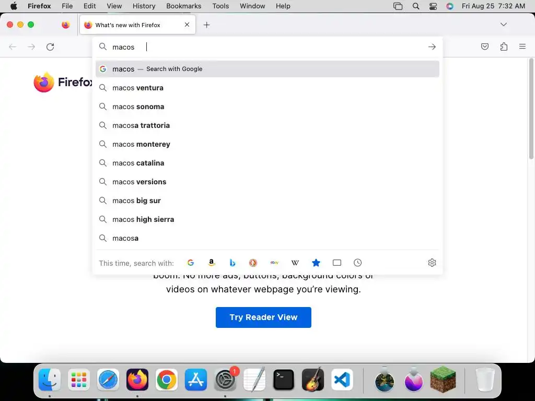The image size is (535, 401).
Task: Go forward one page
Action: point(31,46)
